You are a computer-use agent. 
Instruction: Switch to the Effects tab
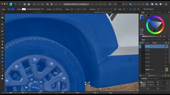coord(148,40)
